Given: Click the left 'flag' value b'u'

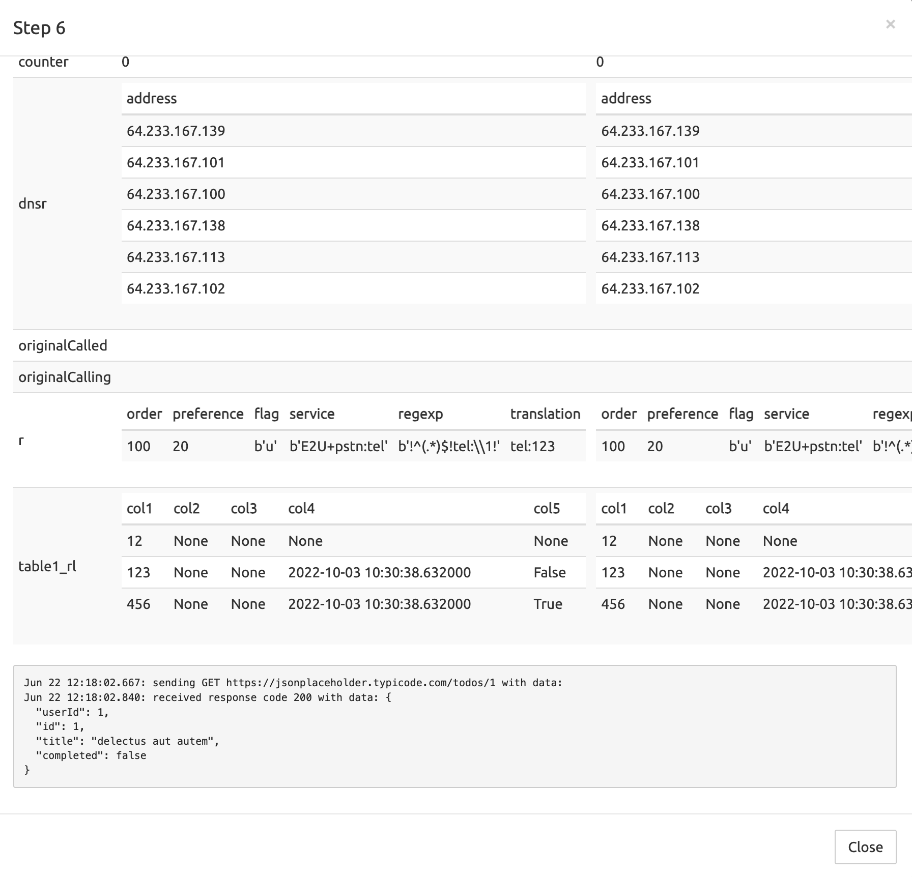Looking at the screenshot, I should click(266, 447).
